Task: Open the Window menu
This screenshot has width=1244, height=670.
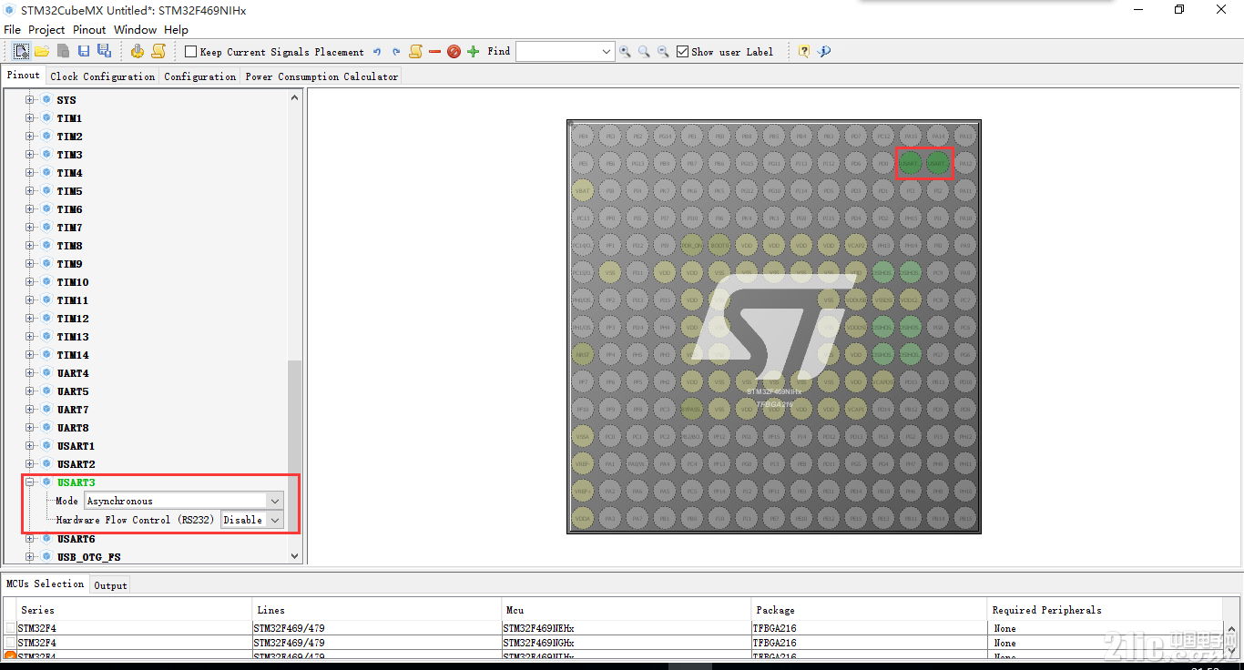Action: coord(135,30)
